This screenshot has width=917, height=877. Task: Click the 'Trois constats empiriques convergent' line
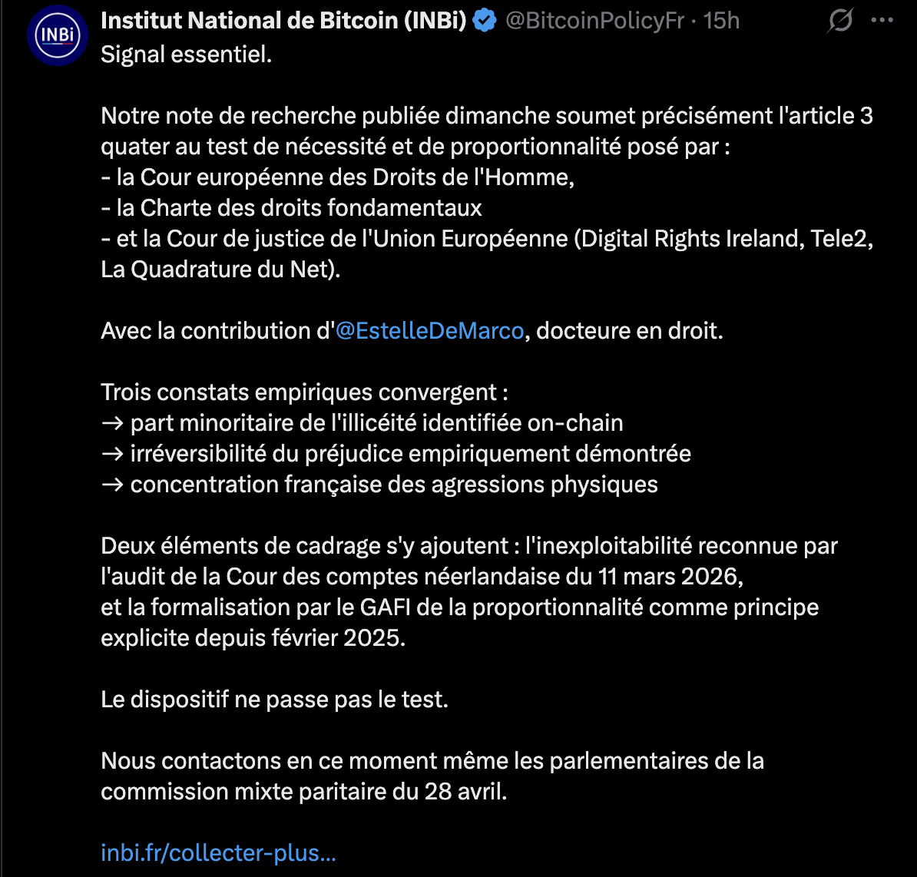click(x=304, y=392)
